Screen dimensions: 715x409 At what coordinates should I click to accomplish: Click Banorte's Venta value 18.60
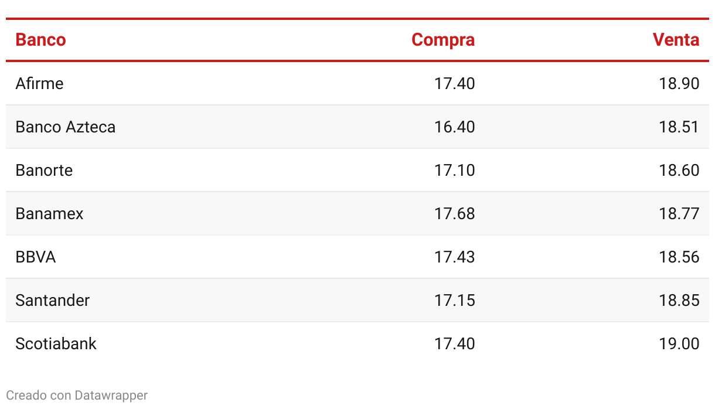point(679,170)
